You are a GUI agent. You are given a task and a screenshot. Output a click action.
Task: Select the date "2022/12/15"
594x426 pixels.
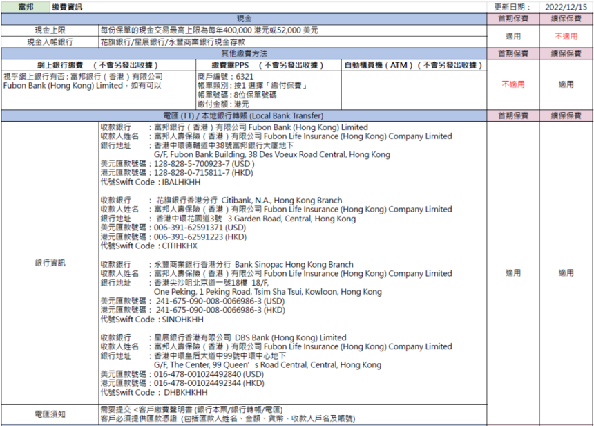coord(566,7)
